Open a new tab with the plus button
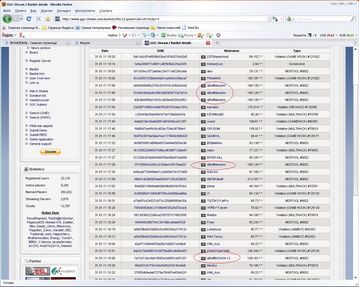 coord(217,43)
